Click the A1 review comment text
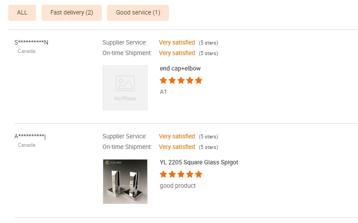Viewport: 358px width, 223px height. (163, 92)
